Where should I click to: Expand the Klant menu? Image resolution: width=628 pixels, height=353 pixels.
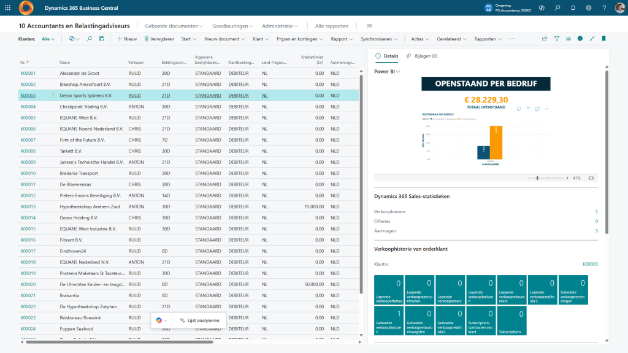(260, 39)
